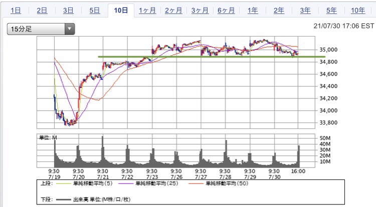Show the 3年 chart range
This screenshot has height=207, width=376.
[x=305, y=10]
